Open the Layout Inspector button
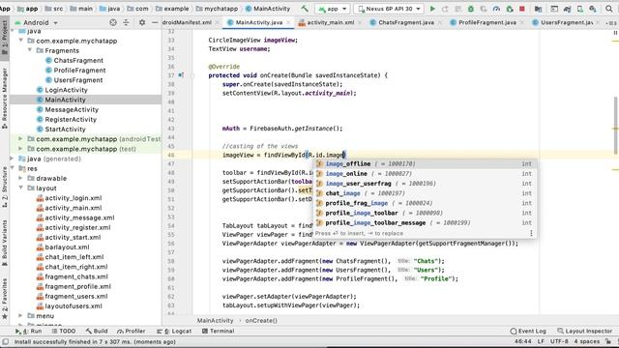Viewport: 619px width, 348px height. click(584, 331)
